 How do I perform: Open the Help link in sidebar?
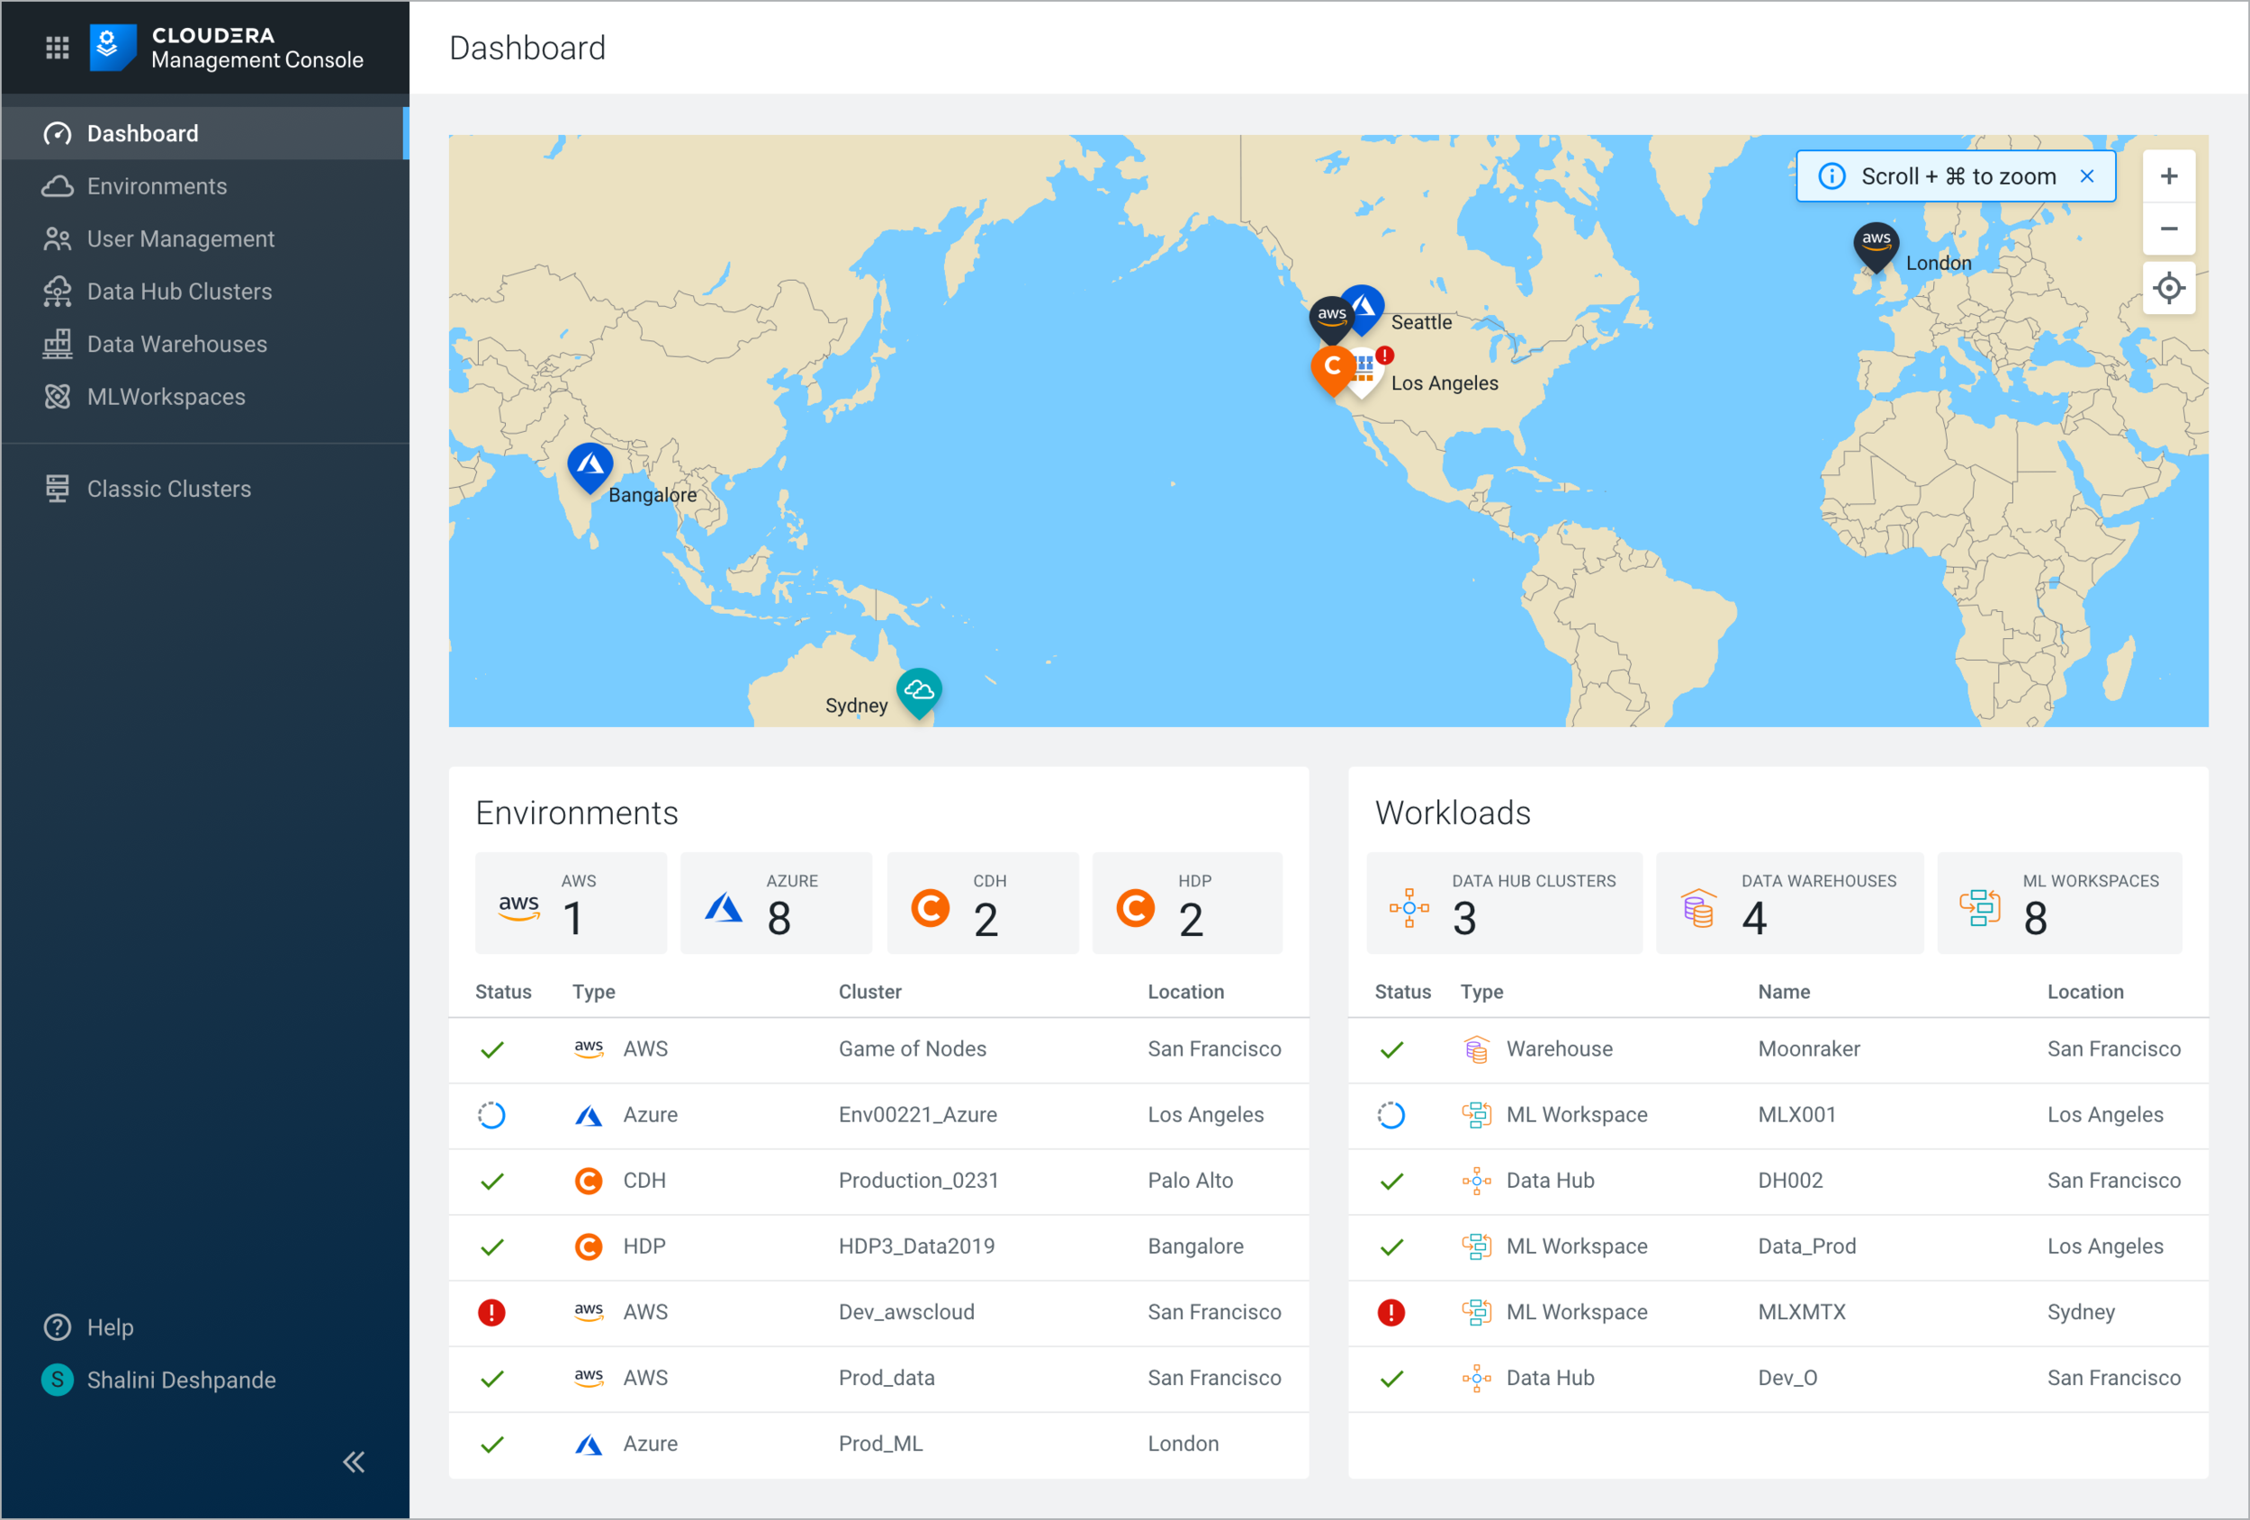click(110, 1327)
